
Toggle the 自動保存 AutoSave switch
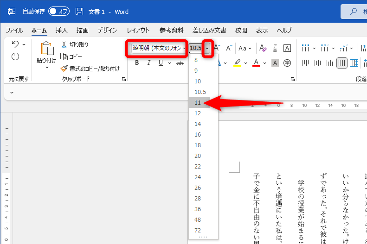(x=59, y=11)
